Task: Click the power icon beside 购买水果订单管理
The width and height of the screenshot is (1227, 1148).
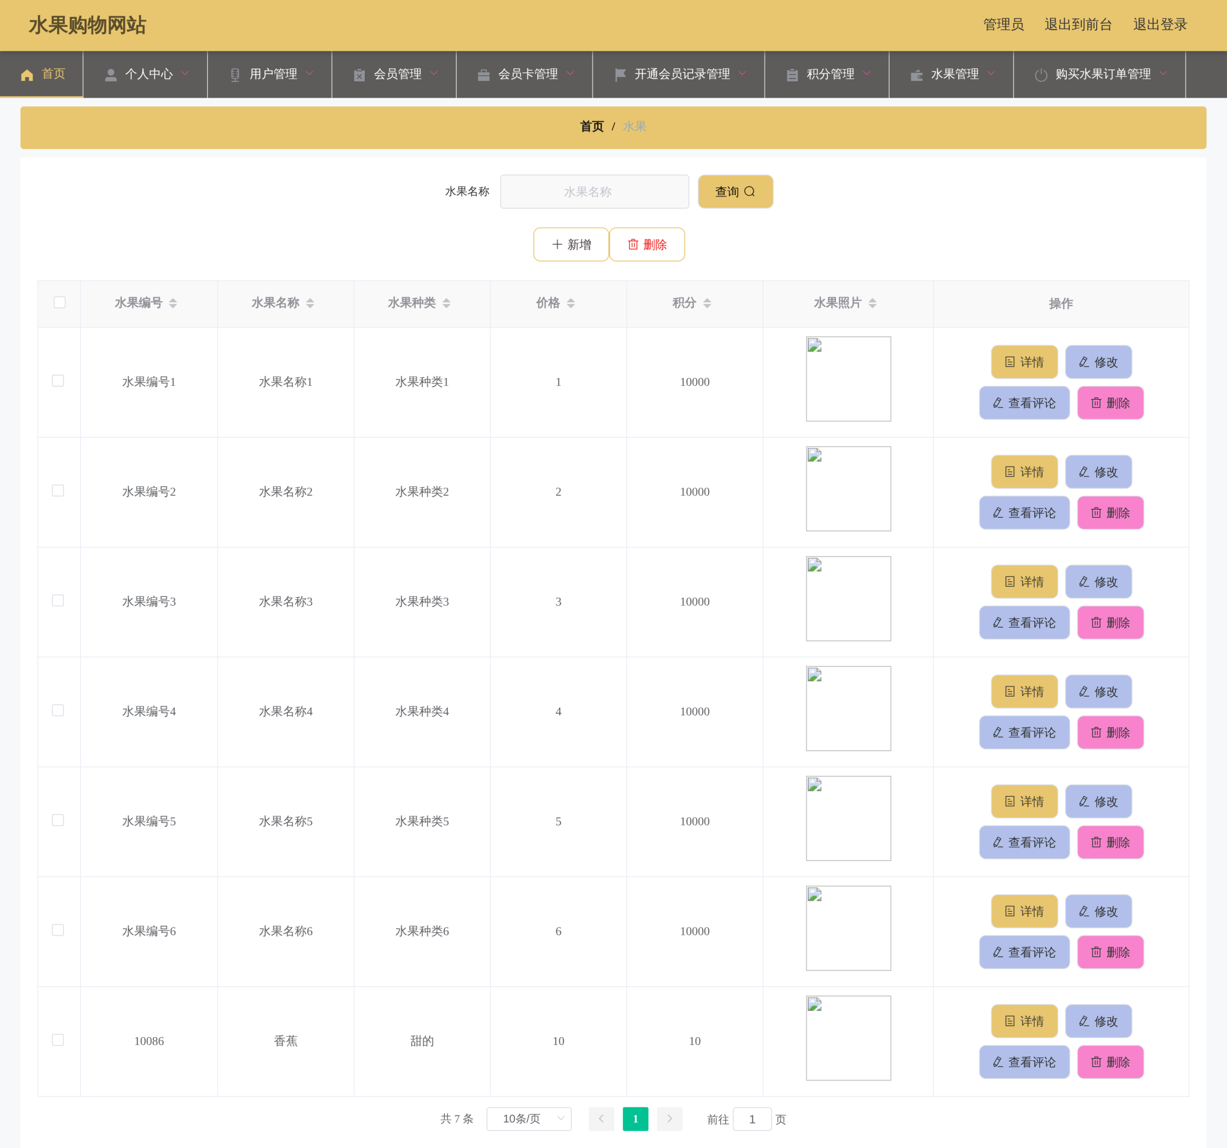Action: point(1041,75)
